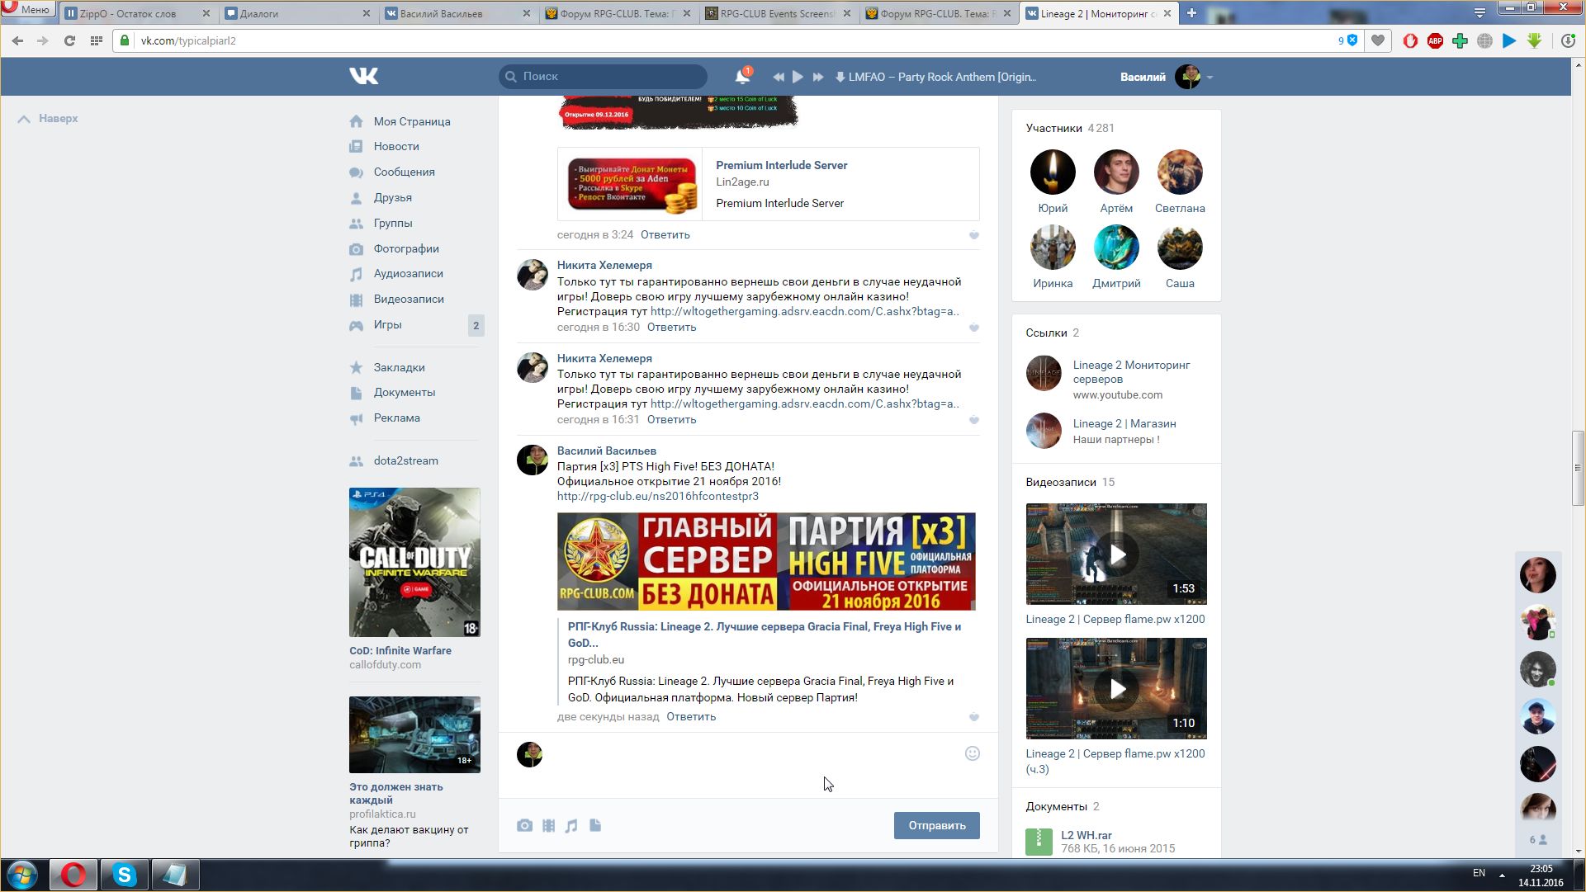Open the rpg-club.eu/ns2016hfcontestpr3 link

657,496
